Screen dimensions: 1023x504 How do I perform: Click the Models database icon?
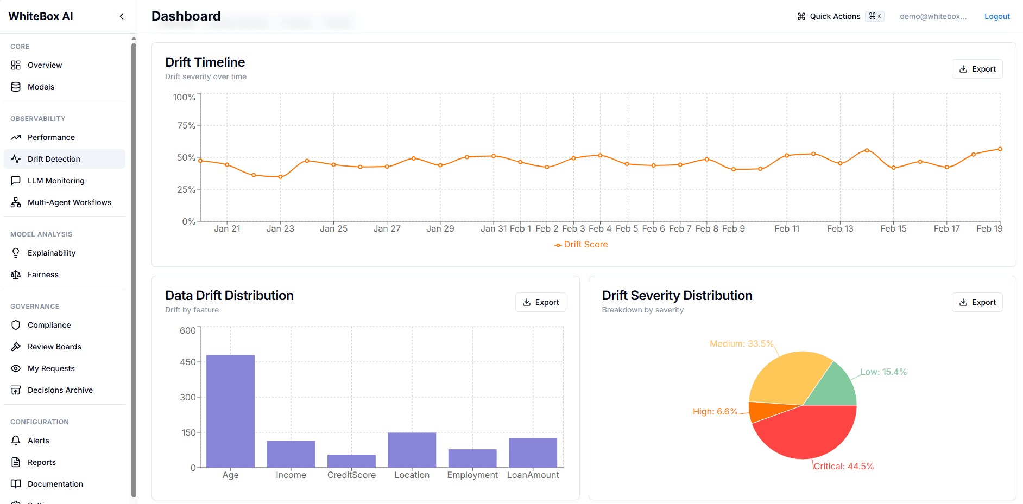point(16,87)
